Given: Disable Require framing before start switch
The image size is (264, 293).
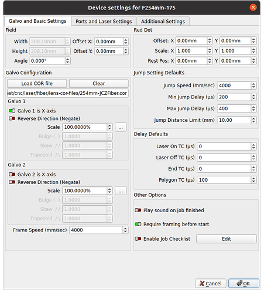Looking at the screenshot, I should coord(138,224).
